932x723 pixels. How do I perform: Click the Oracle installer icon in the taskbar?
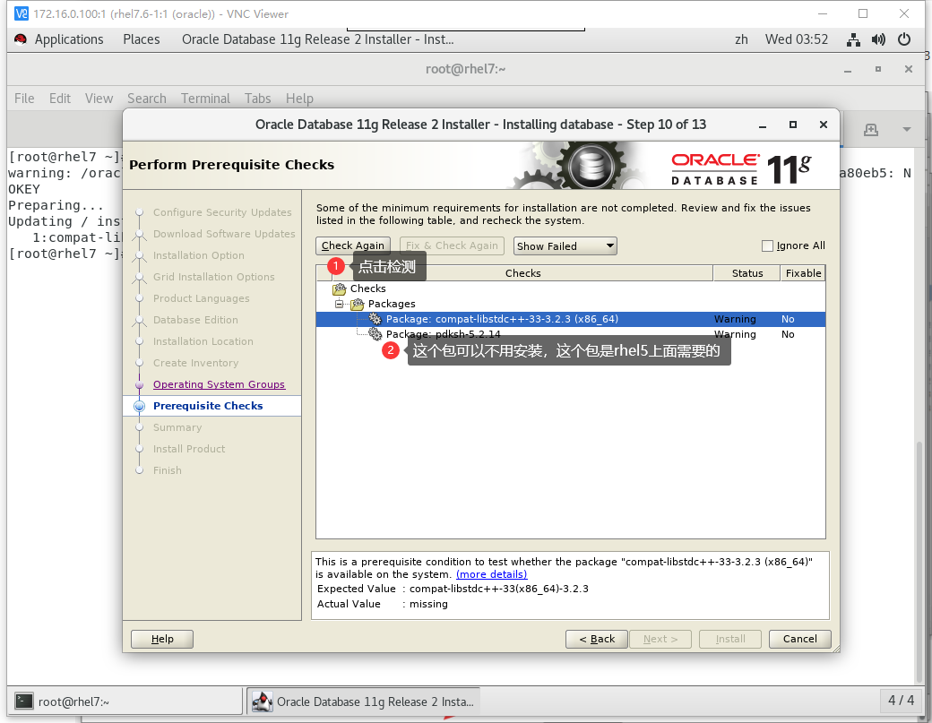point(262,701)
